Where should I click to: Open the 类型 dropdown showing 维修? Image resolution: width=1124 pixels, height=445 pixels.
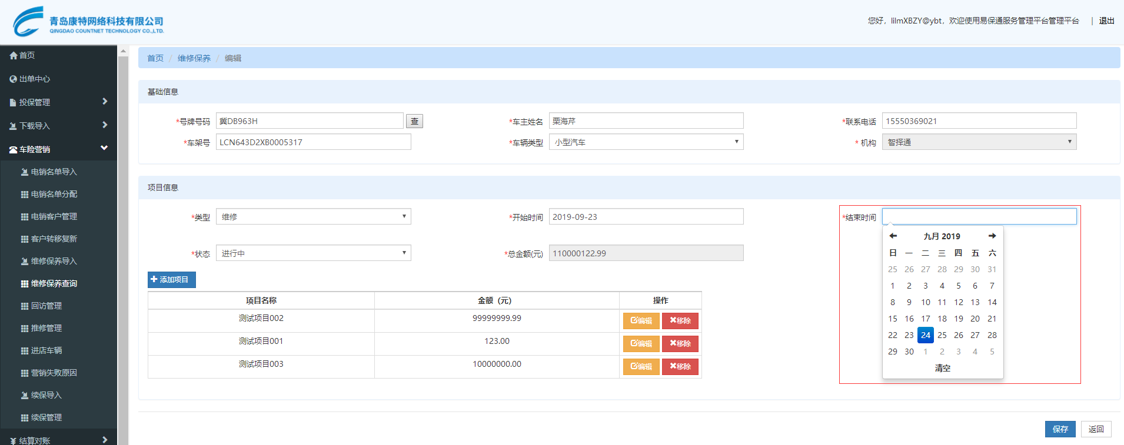(313, 217)
